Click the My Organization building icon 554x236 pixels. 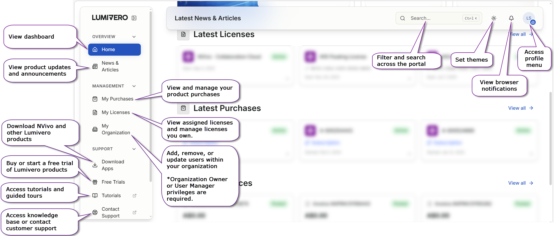tap(95, 129)
